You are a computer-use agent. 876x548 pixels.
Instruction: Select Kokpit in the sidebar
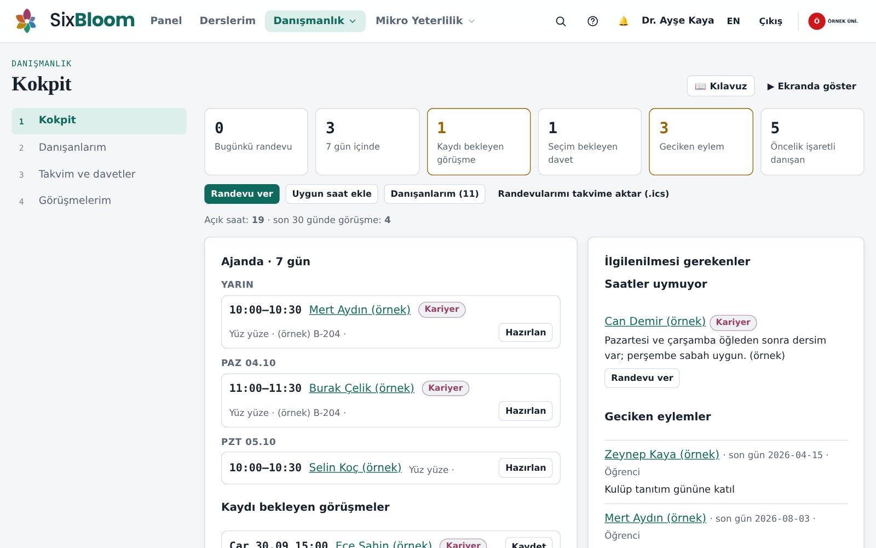99,121
